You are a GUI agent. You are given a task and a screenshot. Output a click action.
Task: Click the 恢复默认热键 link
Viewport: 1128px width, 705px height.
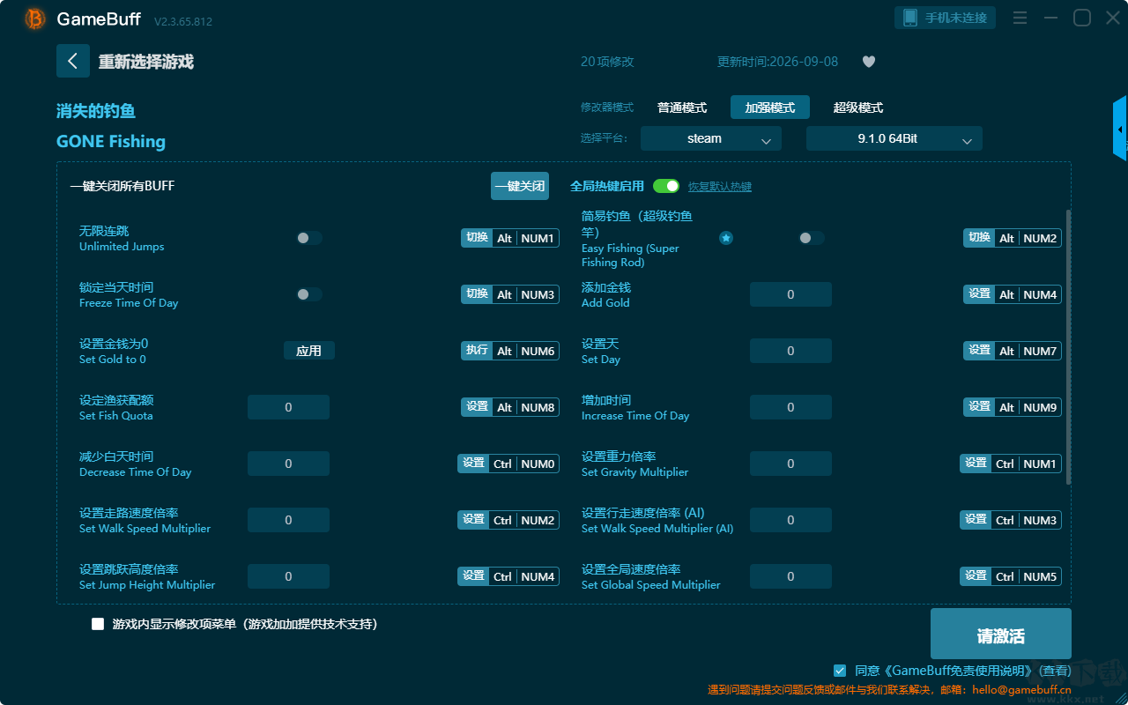[x=720, y=187]
